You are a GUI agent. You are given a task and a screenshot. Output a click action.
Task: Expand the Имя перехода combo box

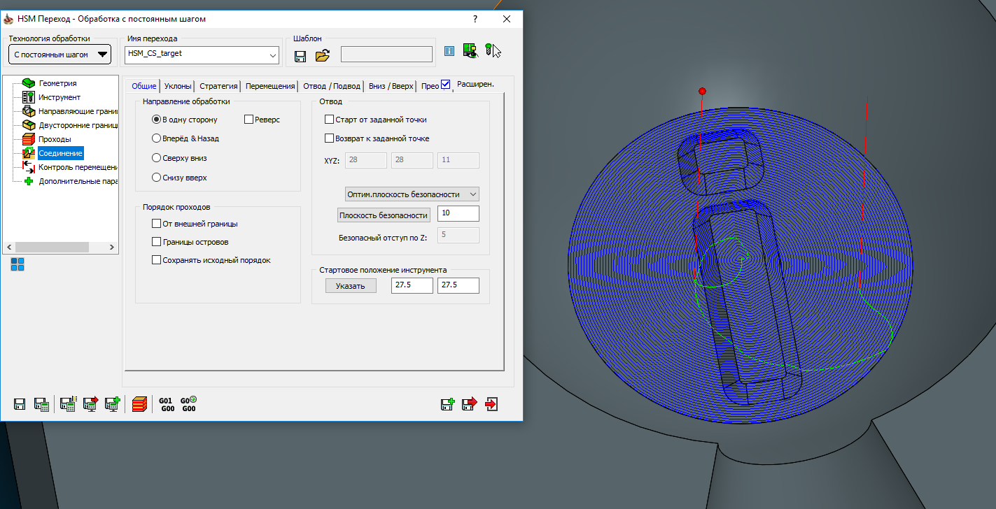(x=272, y=55)
